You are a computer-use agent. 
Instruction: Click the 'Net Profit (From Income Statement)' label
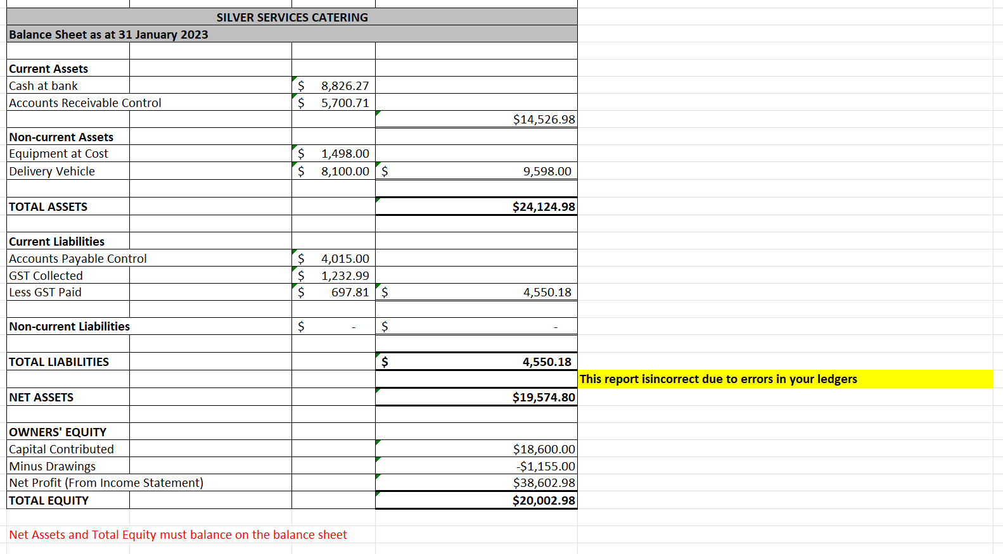click(x=106, y=482)
